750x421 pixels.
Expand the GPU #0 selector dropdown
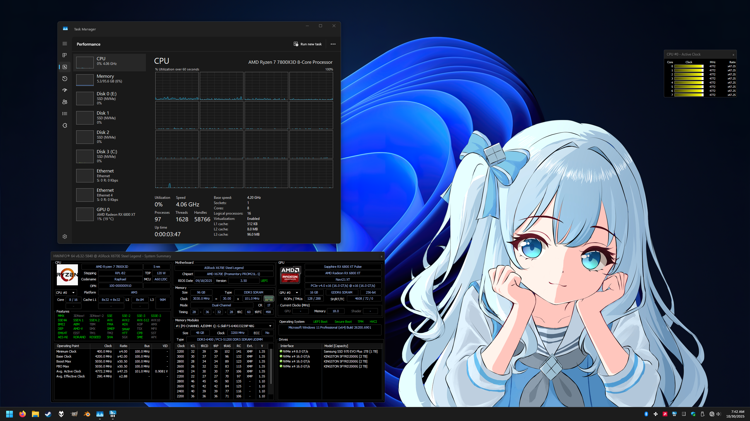click(297, 292)
